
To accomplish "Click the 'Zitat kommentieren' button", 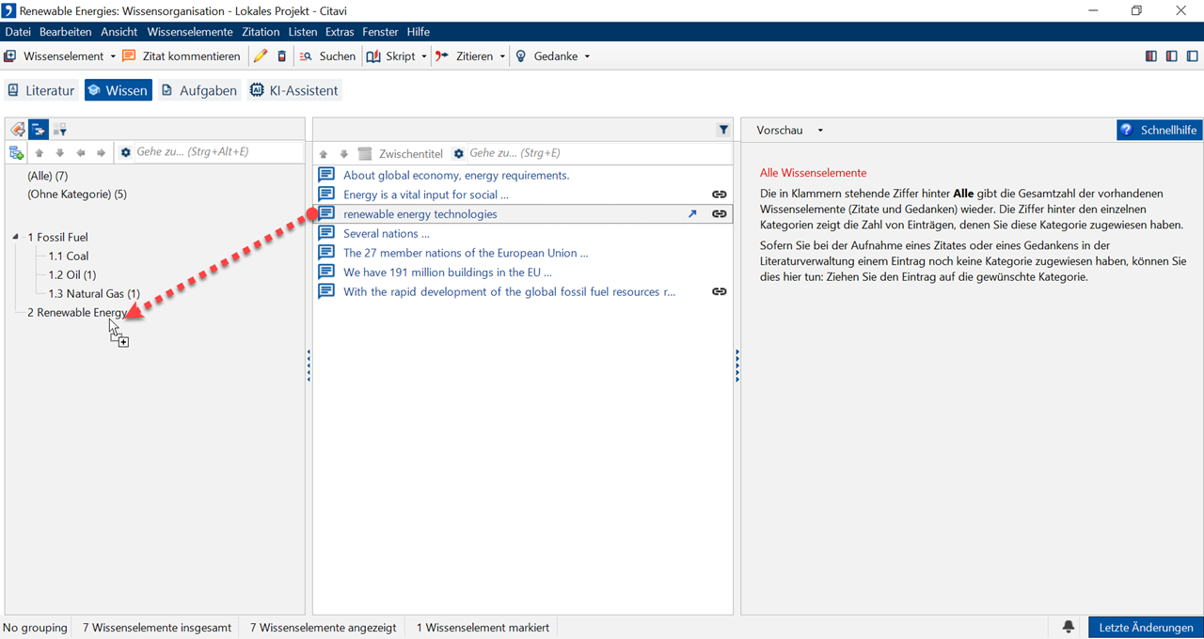I will tap(181, 56).
